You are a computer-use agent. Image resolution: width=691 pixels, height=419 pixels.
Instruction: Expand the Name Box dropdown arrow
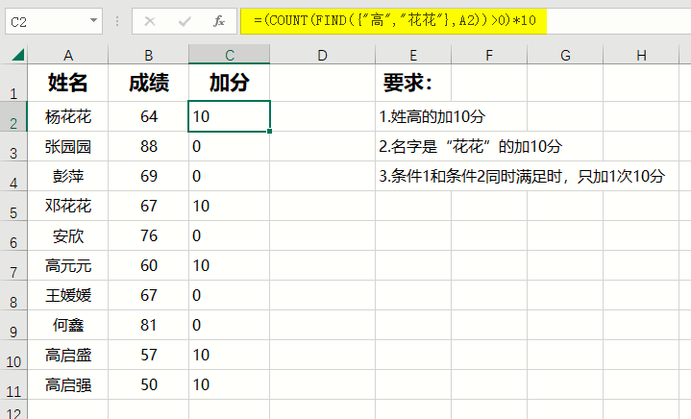point(93,20)
